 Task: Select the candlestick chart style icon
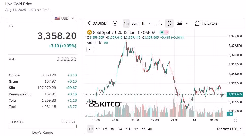point(169,23)
